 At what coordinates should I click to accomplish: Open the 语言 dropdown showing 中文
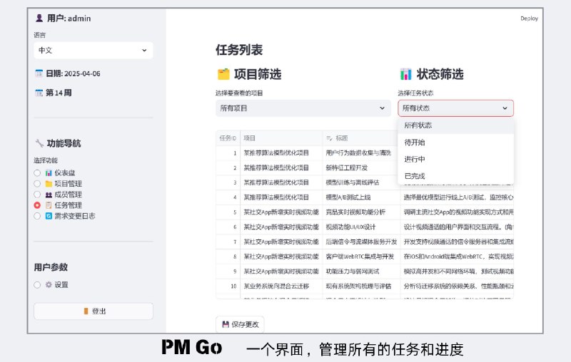coord(94,50)
